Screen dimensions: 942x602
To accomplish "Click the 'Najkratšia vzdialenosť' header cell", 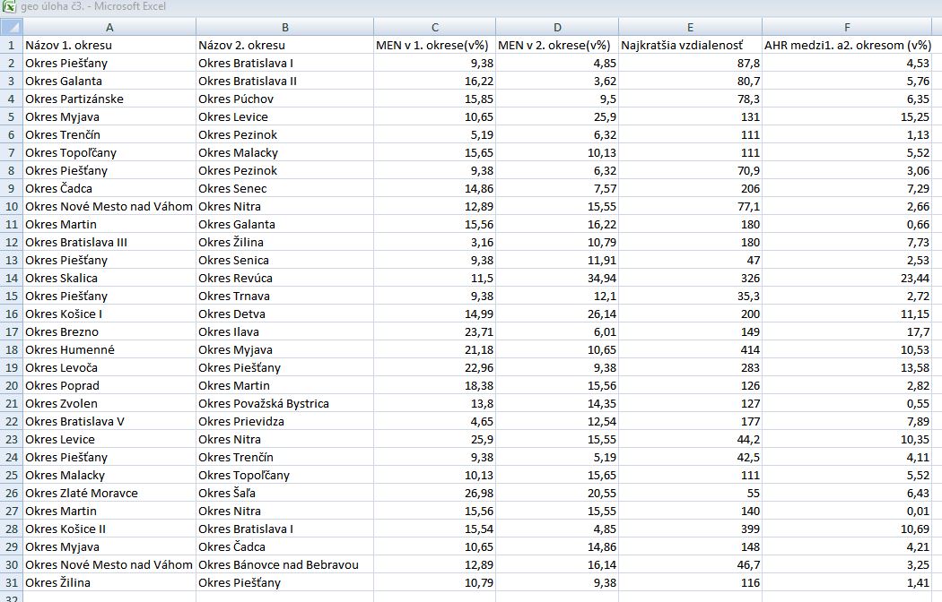I will pyautogui.click(x=690, y=45).
